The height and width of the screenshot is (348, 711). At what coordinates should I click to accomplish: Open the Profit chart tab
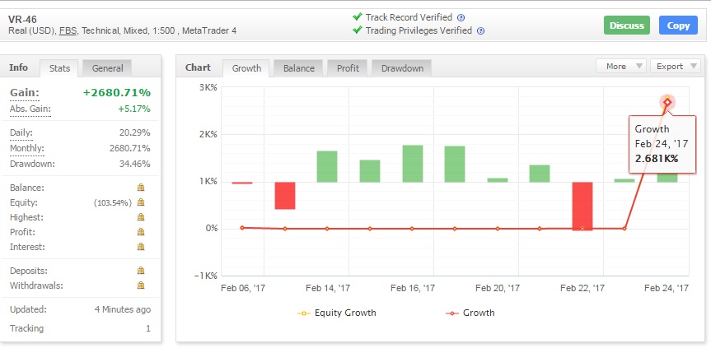[348, 68]
